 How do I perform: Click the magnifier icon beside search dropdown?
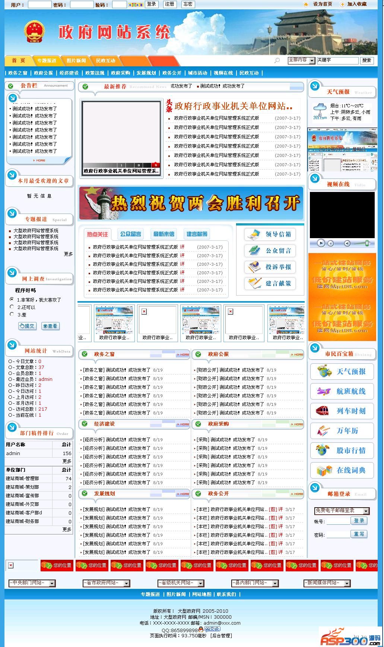point(277,60)
